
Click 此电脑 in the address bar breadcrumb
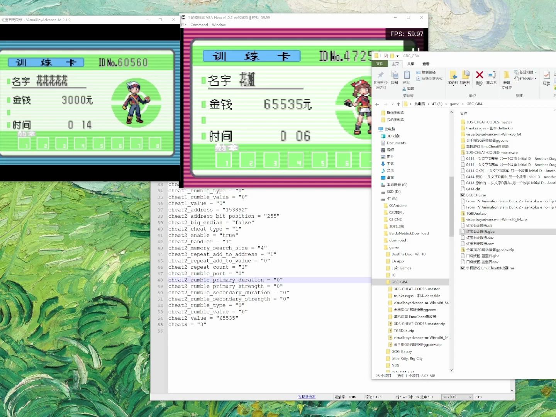point(419,104)
